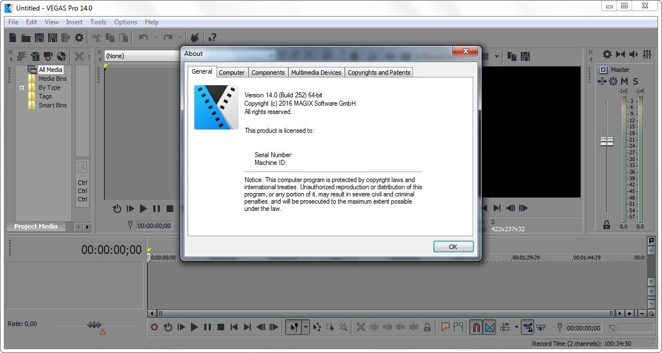
Task: Click the Selection Edit tool icon
Action: tap(330, 327)
